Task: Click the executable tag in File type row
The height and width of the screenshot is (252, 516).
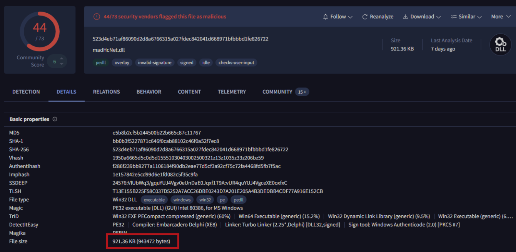Action: [x=154, y=200]
